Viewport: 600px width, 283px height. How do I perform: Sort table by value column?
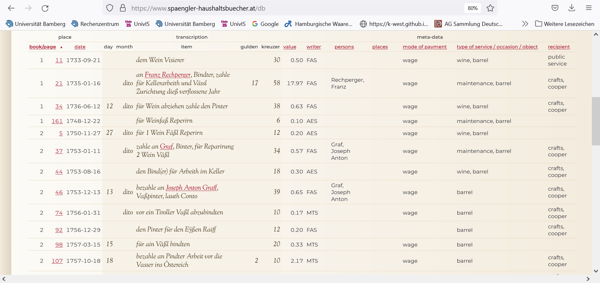[x=290, y=47]
